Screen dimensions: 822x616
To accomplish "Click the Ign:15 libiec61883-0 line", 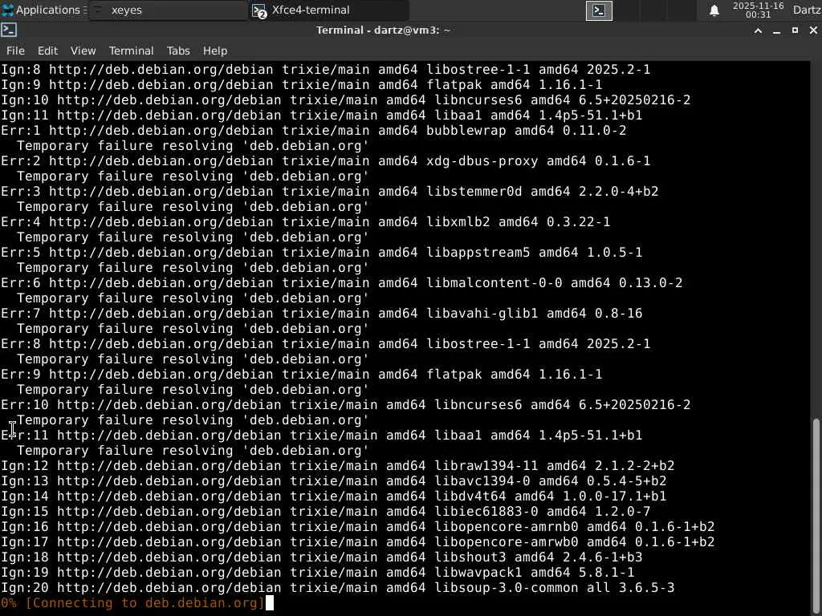I will coord(326,511).
